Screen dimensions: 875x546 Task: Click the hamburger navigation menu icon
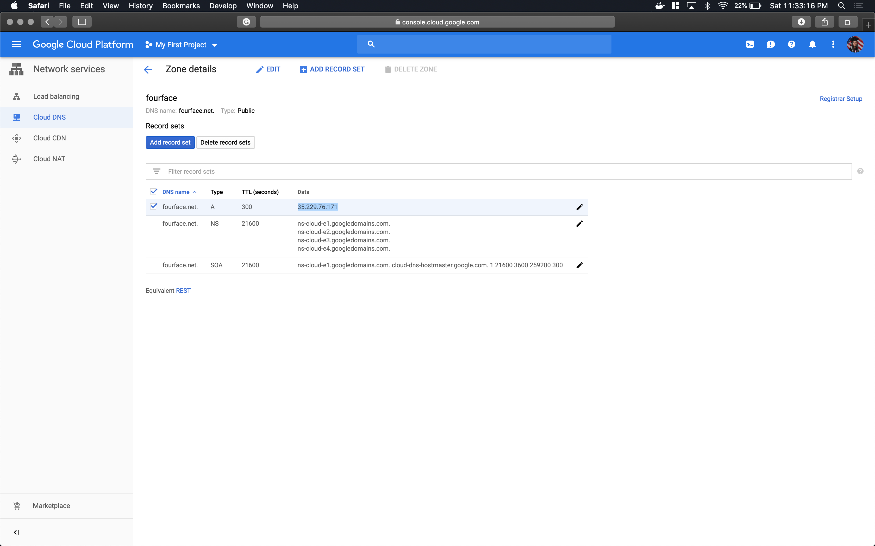[x=17, y=44]
